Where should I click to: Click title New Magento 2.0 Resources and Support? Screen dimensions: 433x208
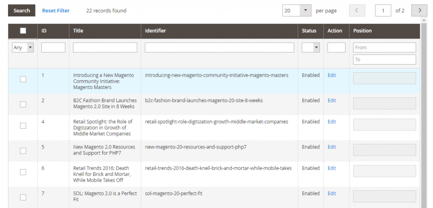(x=104, y=150)
